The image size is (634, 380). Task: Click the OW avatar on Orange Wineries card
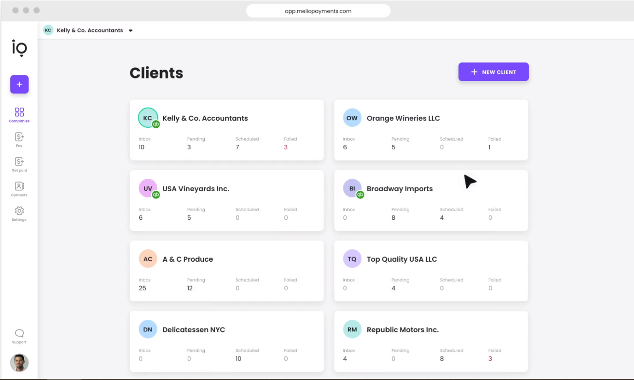(352, 118)
